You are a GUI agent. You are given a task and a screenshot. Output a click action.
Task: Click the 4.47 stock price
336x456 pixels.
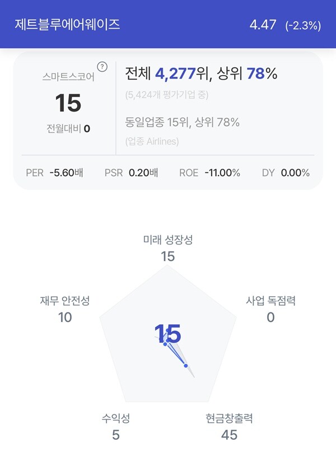point(263,25)
